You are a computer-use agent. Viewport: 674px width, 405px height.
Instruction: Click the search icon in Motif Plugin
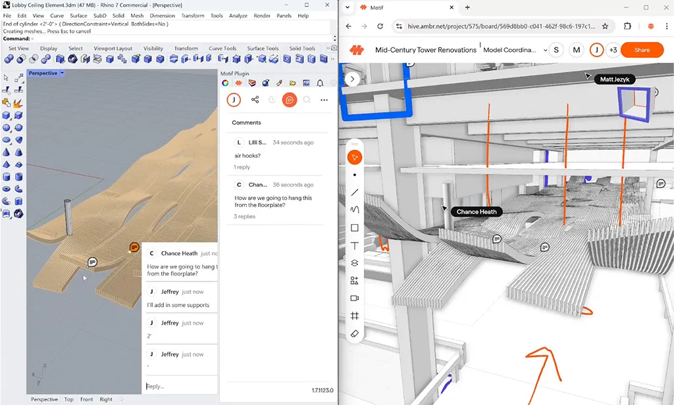coord(307,100)
